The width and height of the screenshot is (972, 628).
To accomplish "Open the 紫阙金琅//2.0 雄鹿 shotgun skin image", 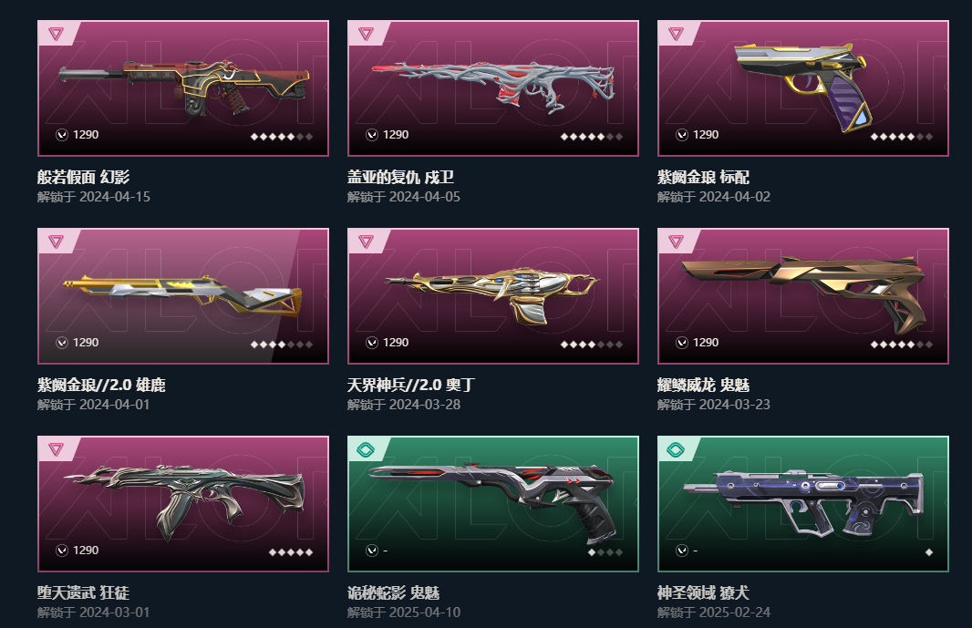I will (183, 295).
